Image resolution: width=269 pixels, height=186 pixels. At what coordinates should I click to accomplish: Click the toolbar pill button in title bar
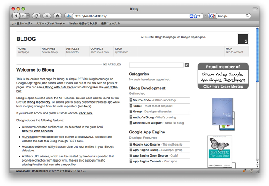click(255, 8)
